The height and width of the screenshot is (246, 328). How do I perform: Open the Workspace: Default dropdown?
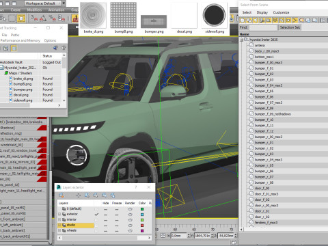43,3
